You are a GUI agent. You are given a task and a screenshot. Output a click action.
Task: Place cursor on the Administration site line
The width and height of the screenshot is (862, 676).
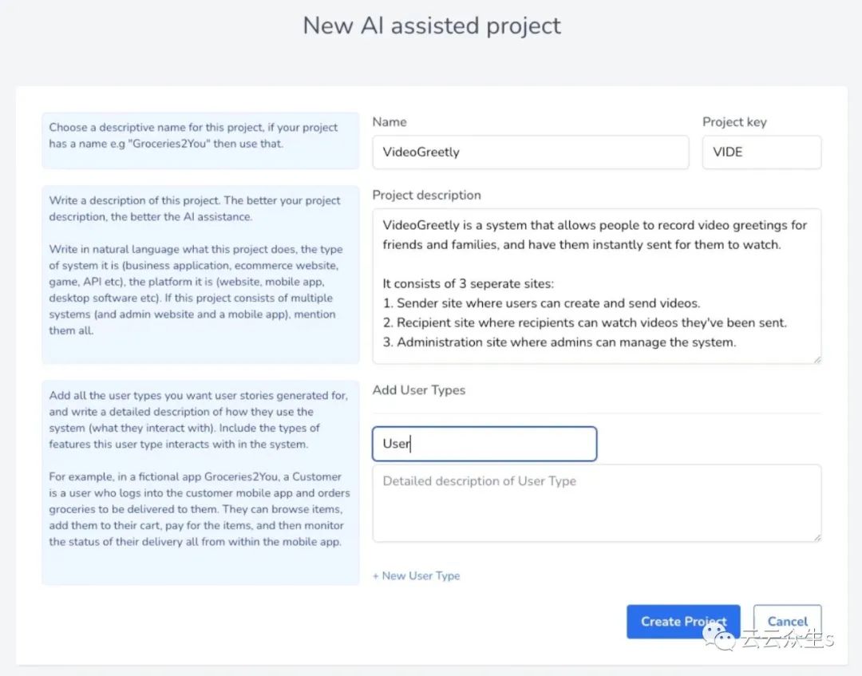(566, 342)
